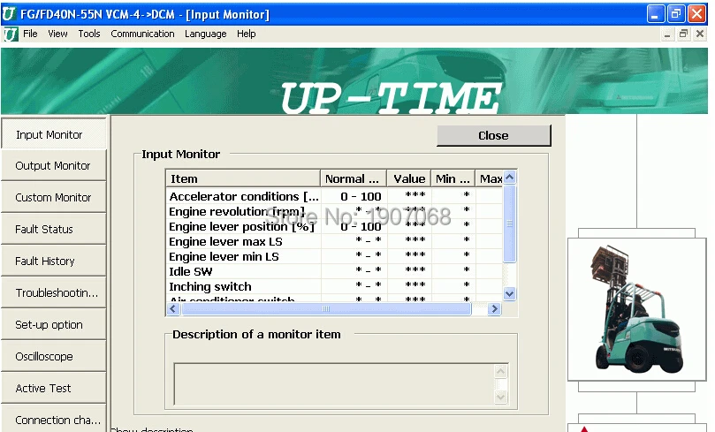715x432 pixels.
Task: Restore the inner Input Monitor window
Action: (683, 34)
